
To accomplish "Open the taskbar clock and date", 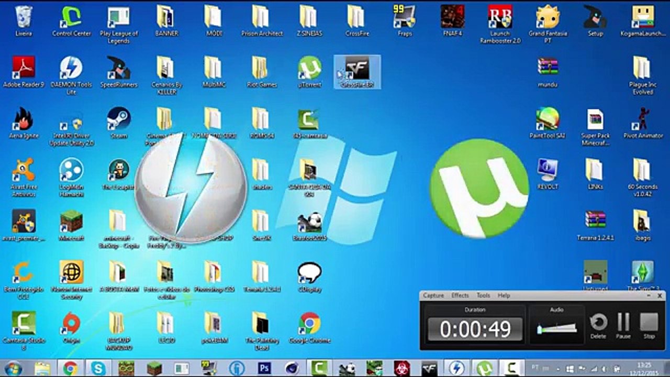I will [644, 369].
